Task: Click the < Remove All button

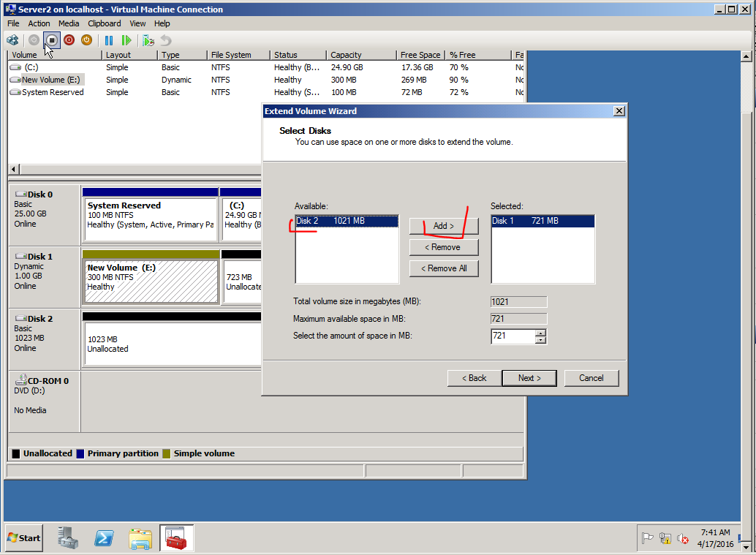Action: click(x=444, y=268)
